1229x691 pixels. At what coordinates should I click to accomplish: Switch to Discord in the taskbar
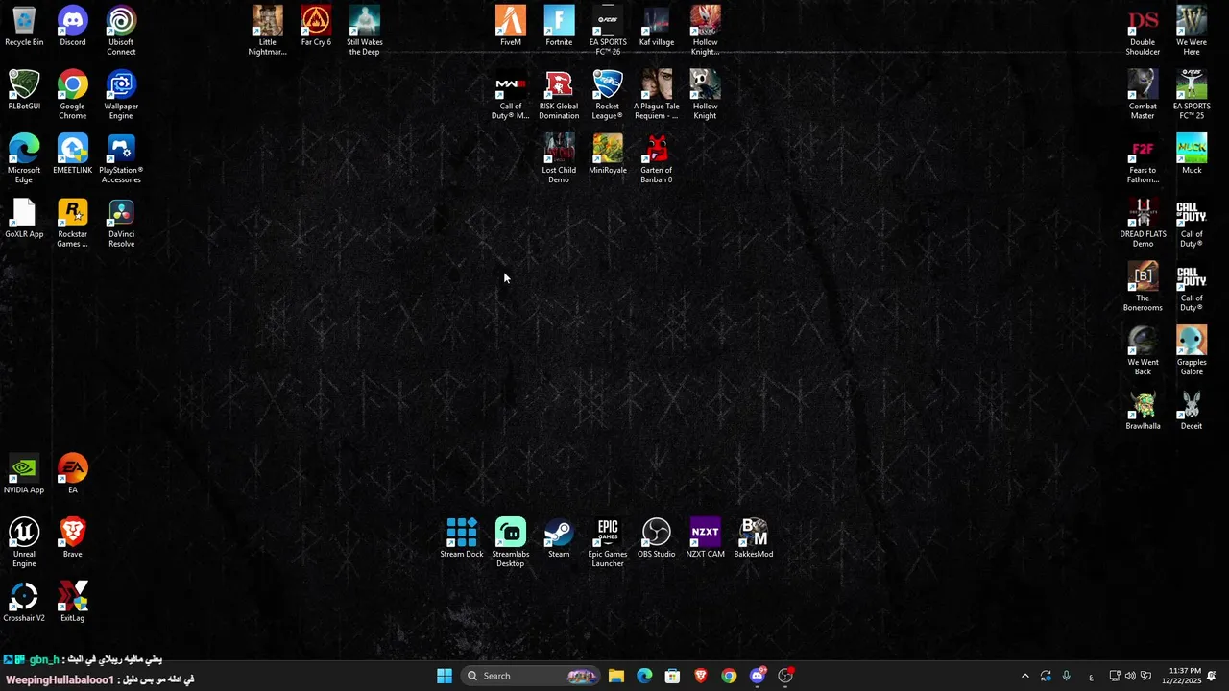tap(758, 676)
